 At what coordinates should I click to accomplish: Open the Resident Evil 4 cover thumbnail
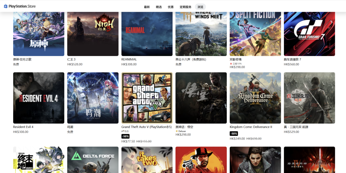point(38,98)
